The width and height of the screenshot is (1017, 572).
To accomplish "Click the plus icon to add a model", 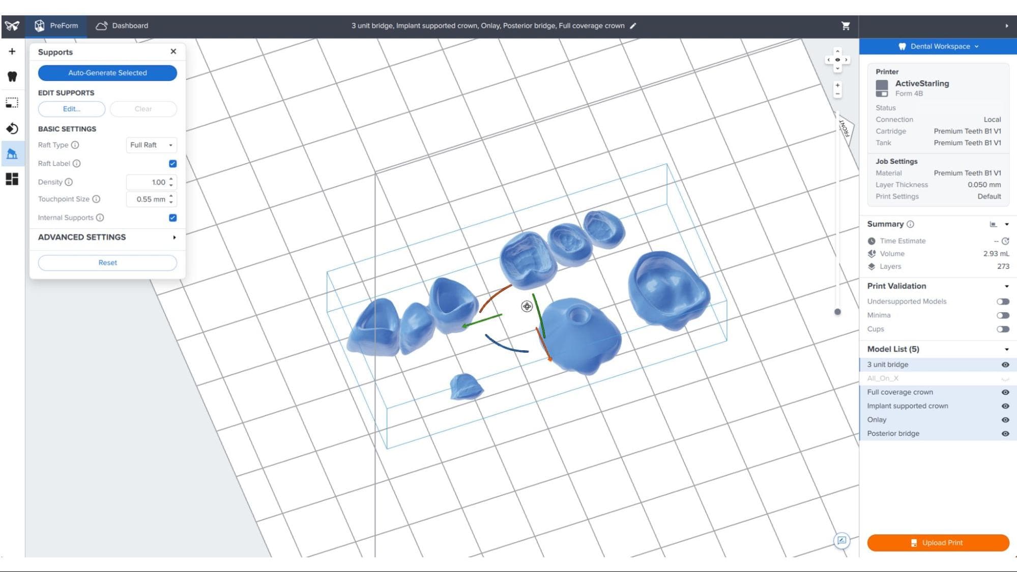I will coord(12,51).
